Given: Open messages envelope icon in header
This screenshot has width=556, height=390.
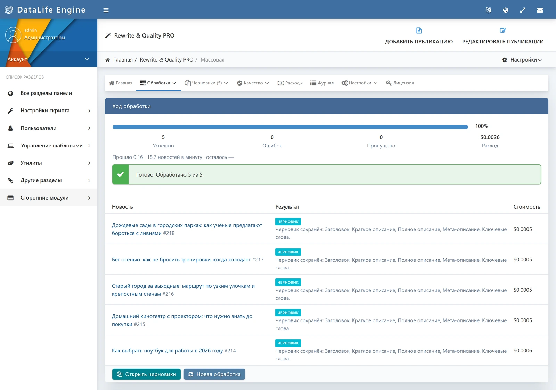Looking at the screenshot, I should coord(540,10).
